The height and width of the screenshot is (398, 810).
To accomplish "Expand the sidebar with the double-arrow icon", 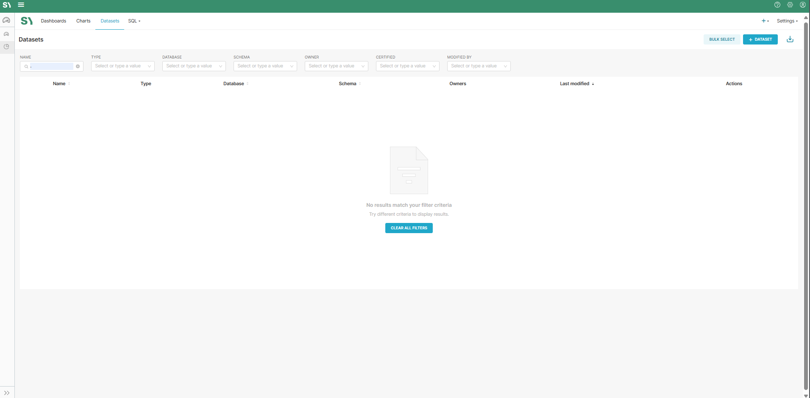I will point(7,392).
